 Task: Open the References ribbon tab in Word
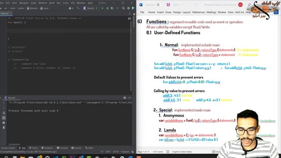click(198, 12)
